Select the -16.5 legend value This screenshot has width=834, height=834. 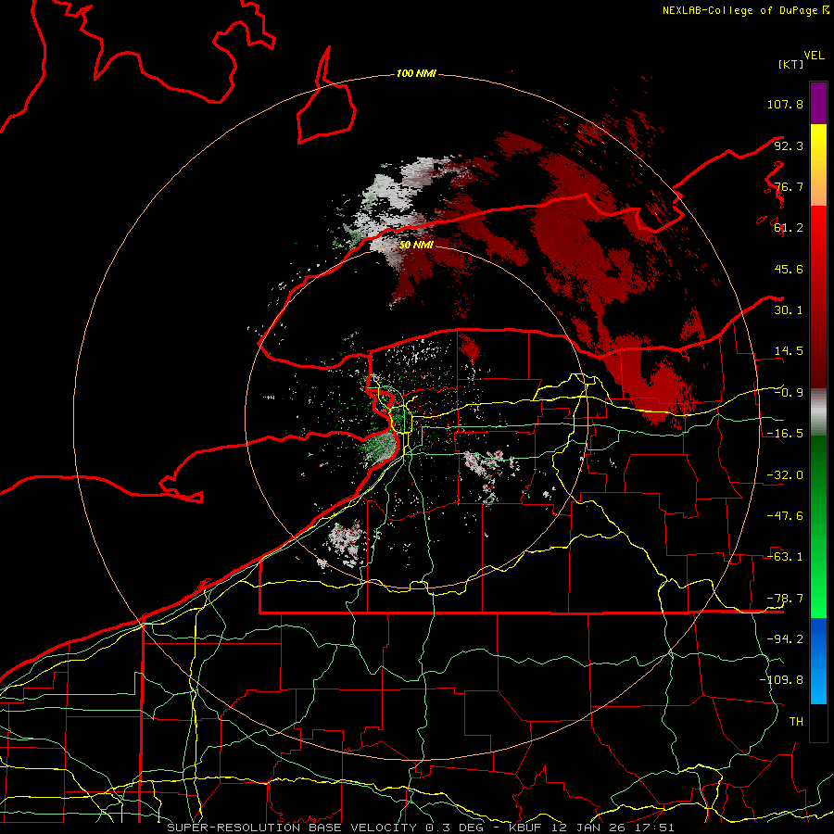pyautogui.click(x=785, y=434)
